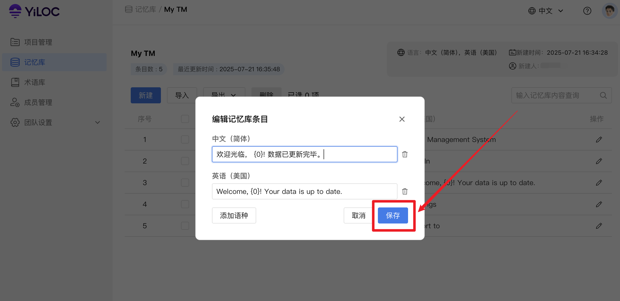Click the 操作 column header

[x=597, y=119]
